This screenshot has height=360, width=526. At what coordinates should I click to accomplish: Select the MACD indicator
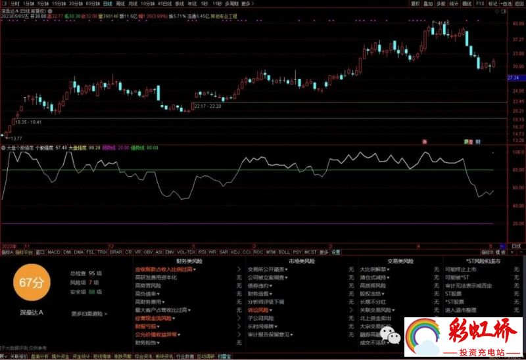pyautogui.click(x=54, y=252)
